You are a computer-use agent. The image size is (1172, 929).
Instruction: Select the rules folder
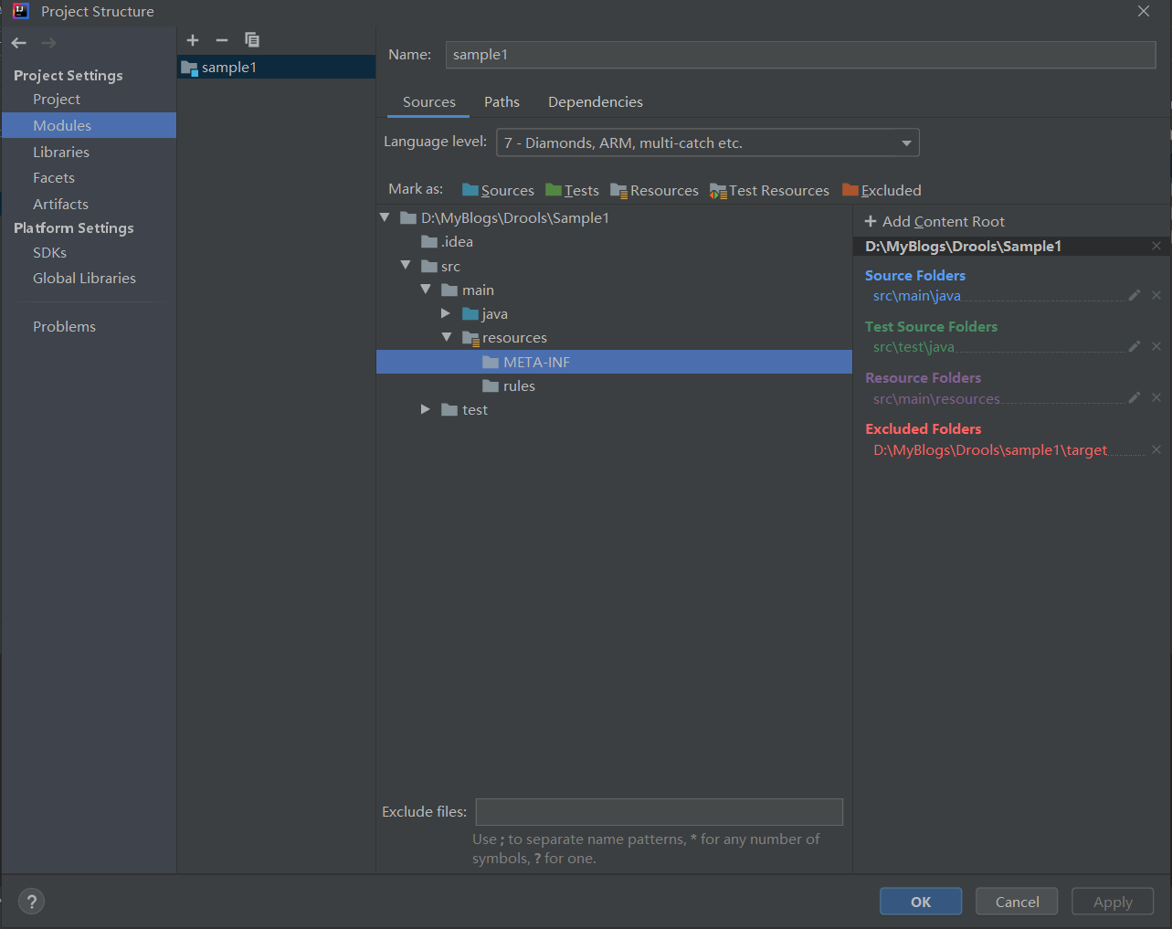pos(509,385)
